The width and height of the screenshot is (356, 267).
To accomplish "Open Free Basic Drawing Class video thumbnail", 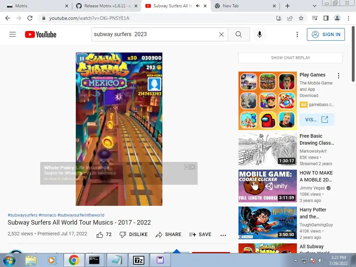I will (x=268, y=149).
